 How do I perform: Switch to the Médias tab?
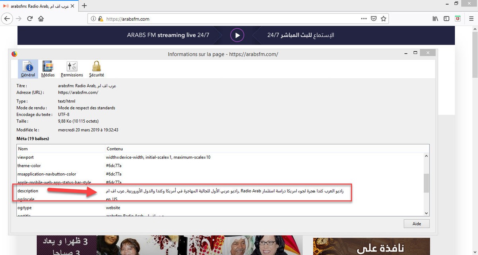click(48, 69)
